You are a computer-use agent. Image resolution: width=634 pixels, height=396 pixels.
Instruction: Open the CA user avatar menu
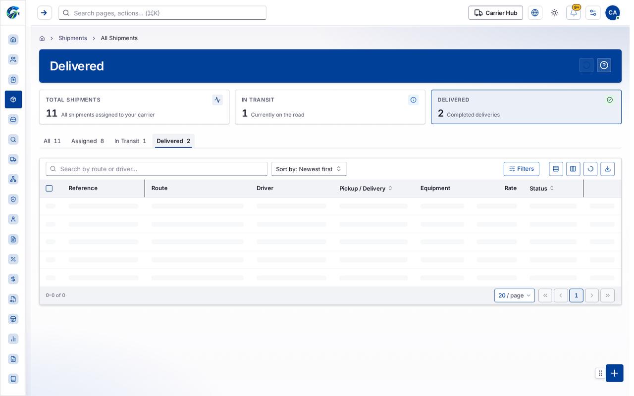[x=613, y=13]
